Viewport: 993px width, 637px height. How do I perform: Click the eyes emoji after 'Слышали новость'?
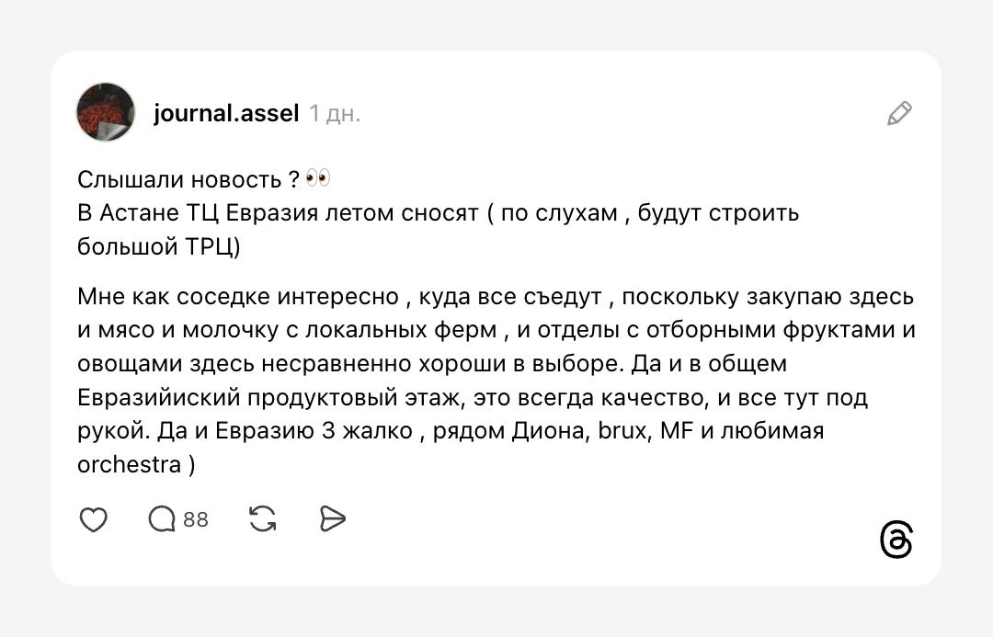(x=318, y=178)
